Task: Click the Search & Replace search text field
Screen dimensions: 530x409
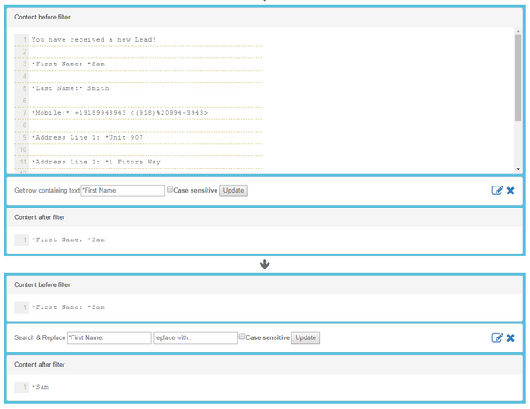Action: (x=110, y=337)
